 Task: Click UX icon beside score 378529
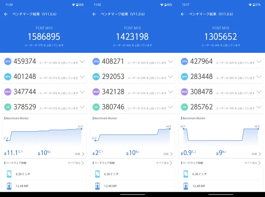(x=8, y=107)
